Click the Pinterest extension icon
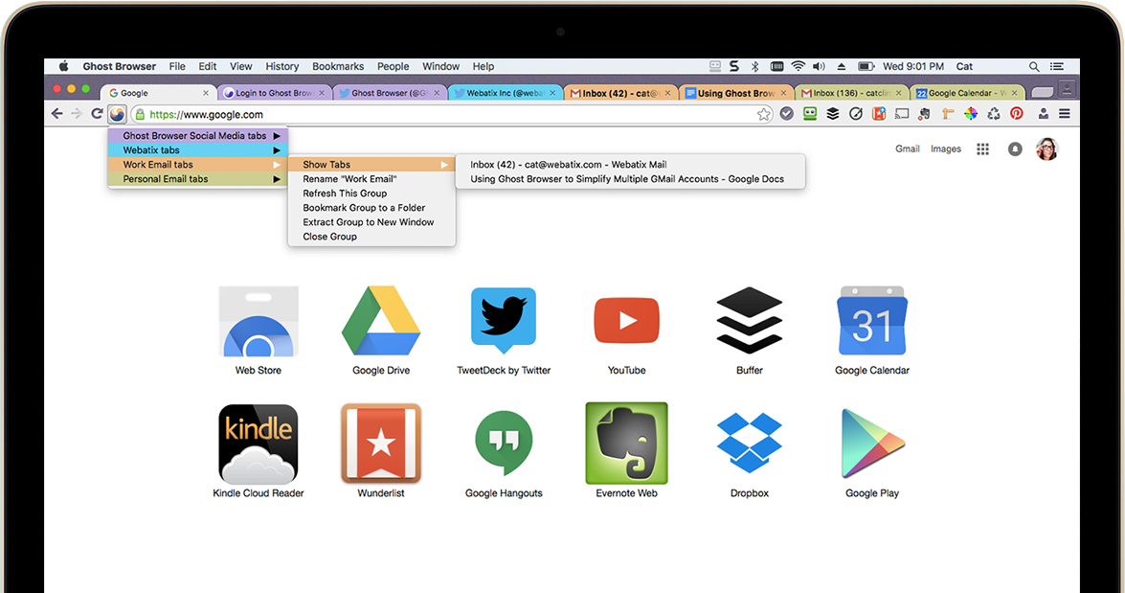This screenshot has width=1125, height=593. click(x=1016, y=114)
